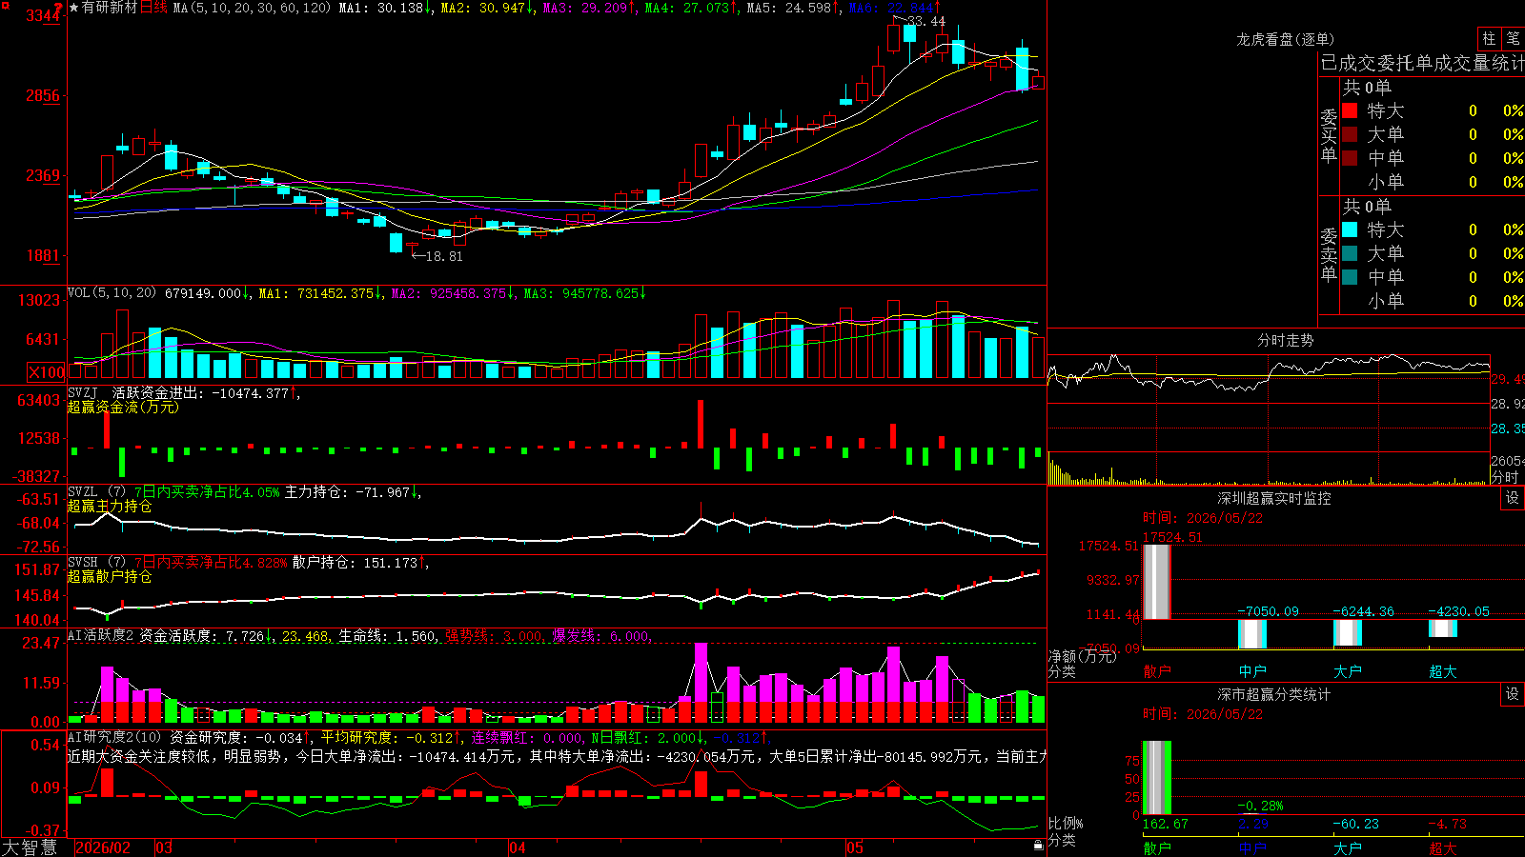
Task: Click the 超赢资金流(万元) label
Action: pyautogui.click(x=123, y=407)
